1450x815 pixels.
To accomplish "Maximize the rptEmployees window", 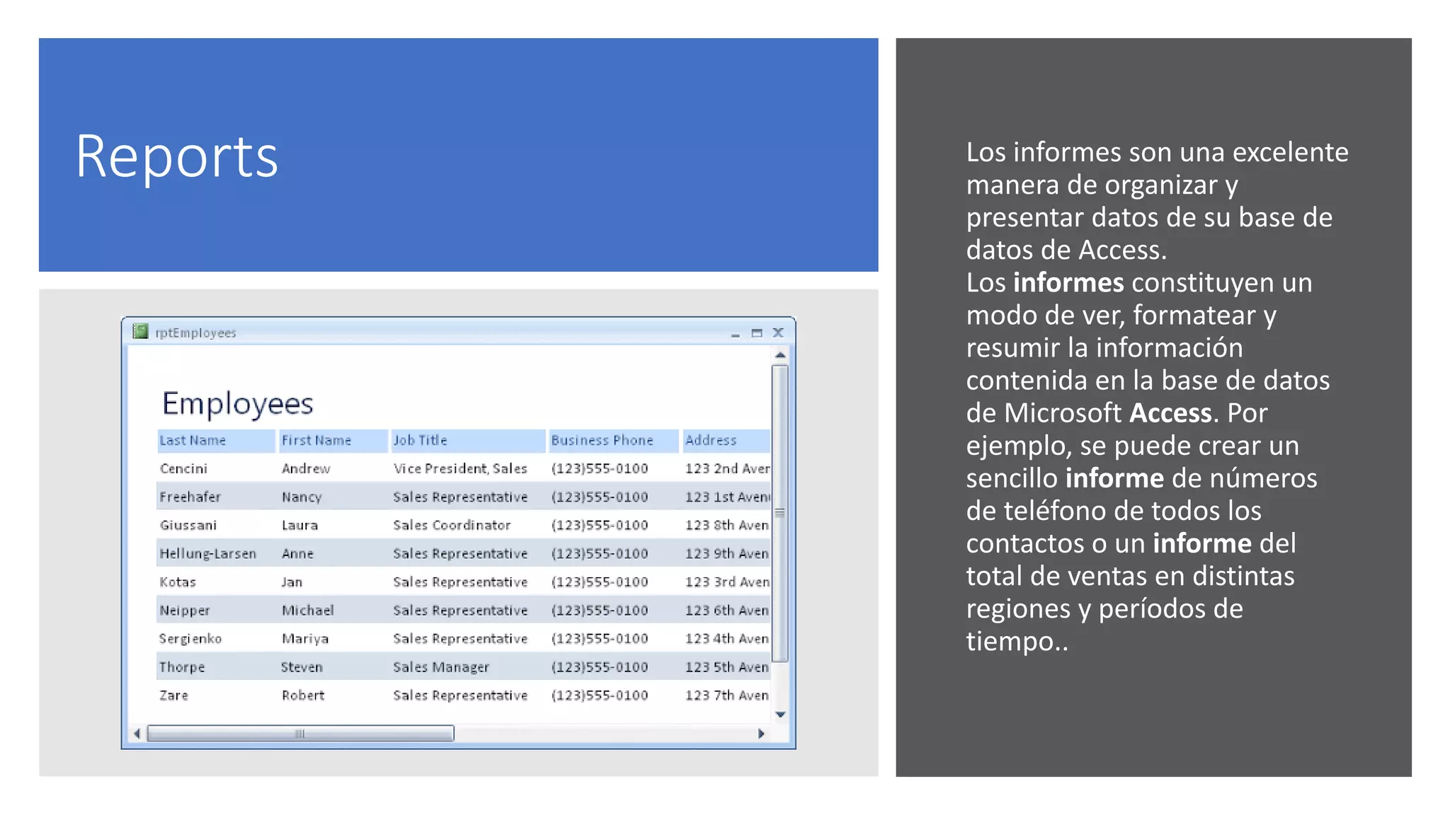I will [756, 333].
